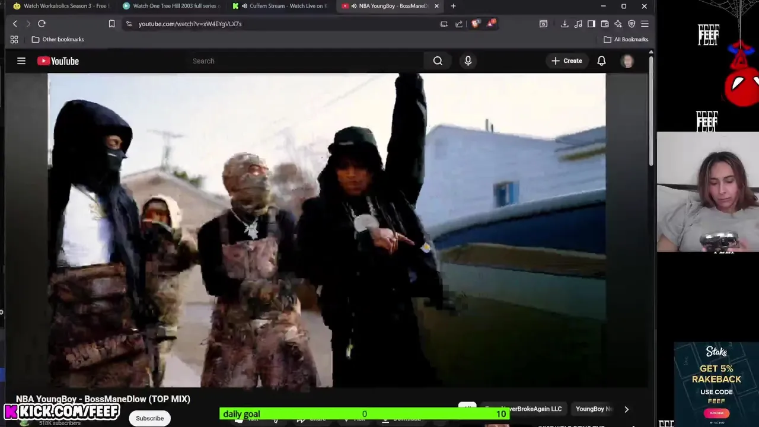The height and width of the screenshot is (427, 759).
Task: Select the YoungBoy chip filter
Action: coord(593,409)
